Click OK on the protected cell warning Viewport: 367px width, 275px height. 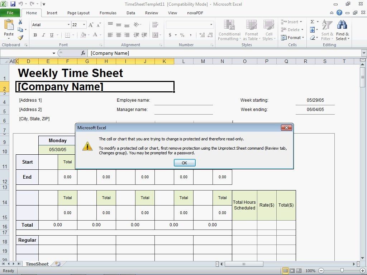(x=184, y=163)
